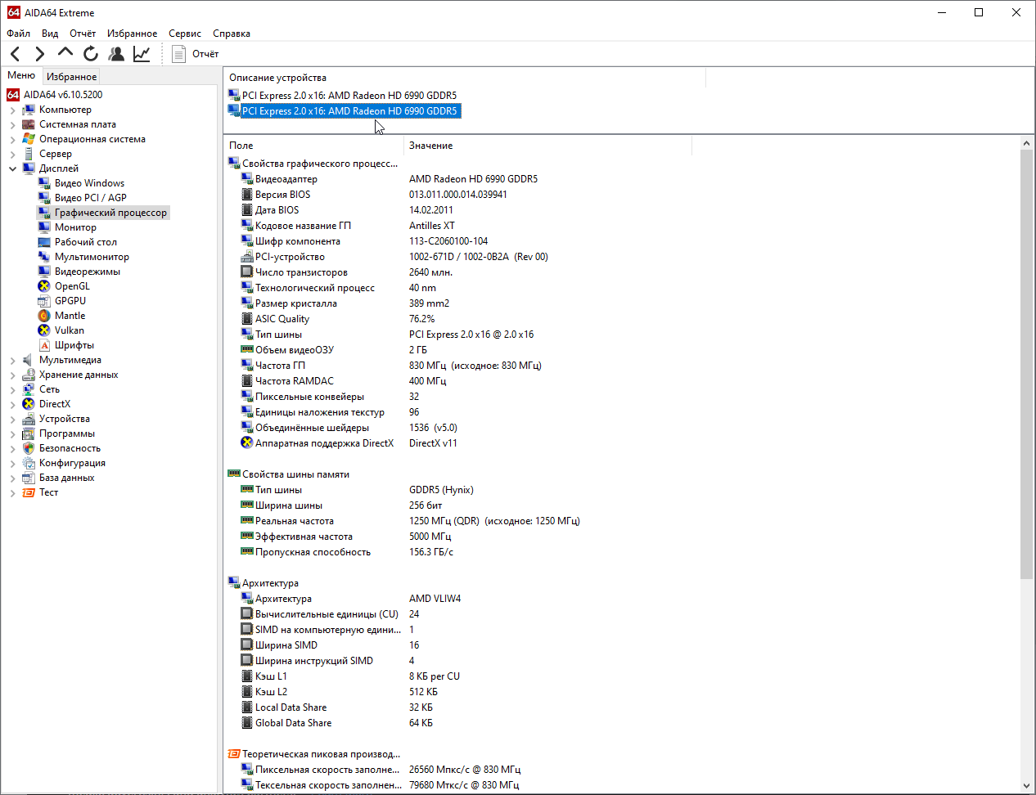Viewport: 1036px width, 795px height.
Task: Click the up-level arrow toolbar icon
Action: click(65, 54)
